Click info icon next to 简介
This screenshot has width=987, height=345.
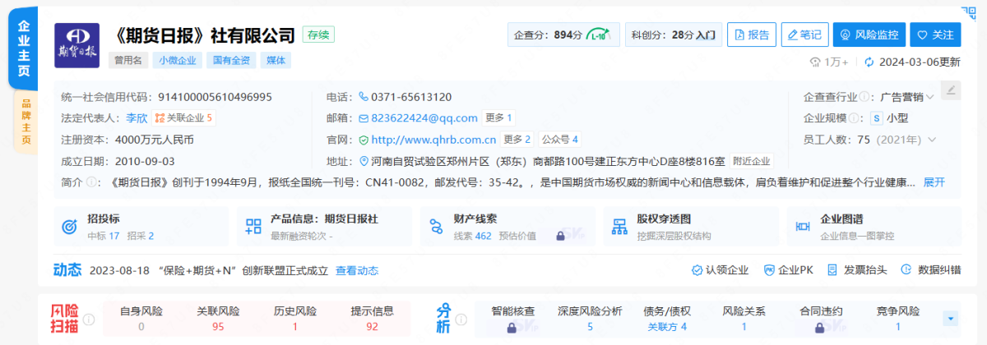91,182
